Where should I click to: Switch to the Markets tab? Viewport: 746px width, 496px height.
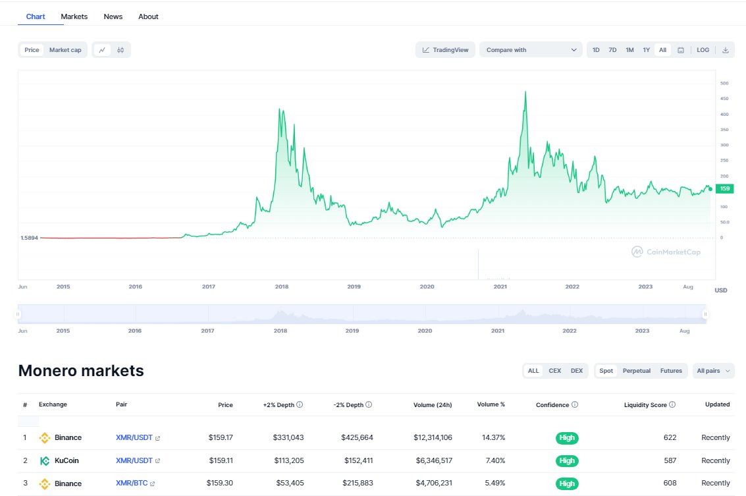(74, 16)
